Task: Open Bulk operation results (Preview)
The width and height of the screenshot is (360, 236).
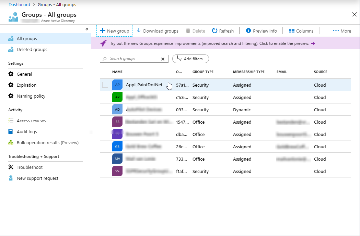Action: [x=47, y=143]
